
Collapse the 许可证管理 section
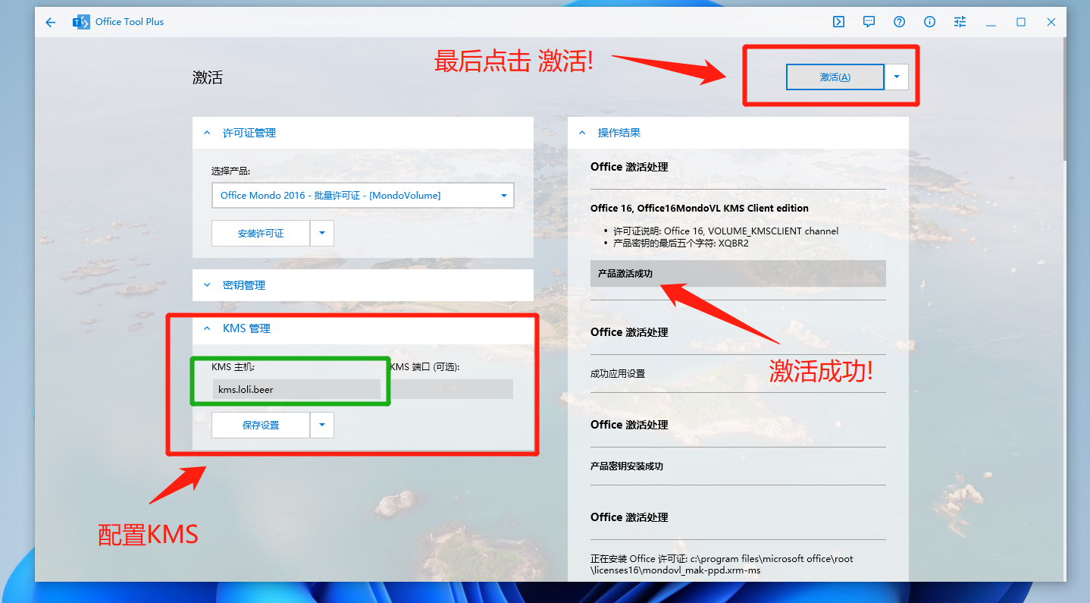[x=363, y=133]
